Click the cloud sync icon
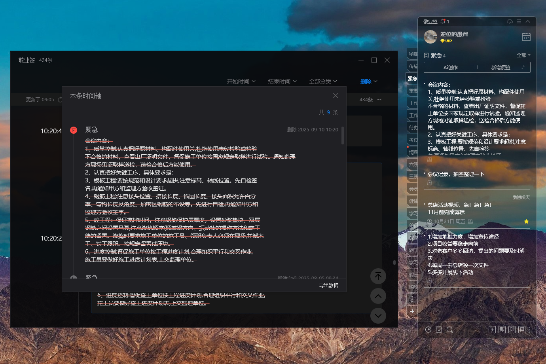This screenshot has height=364, width=546. coord(510,21)
